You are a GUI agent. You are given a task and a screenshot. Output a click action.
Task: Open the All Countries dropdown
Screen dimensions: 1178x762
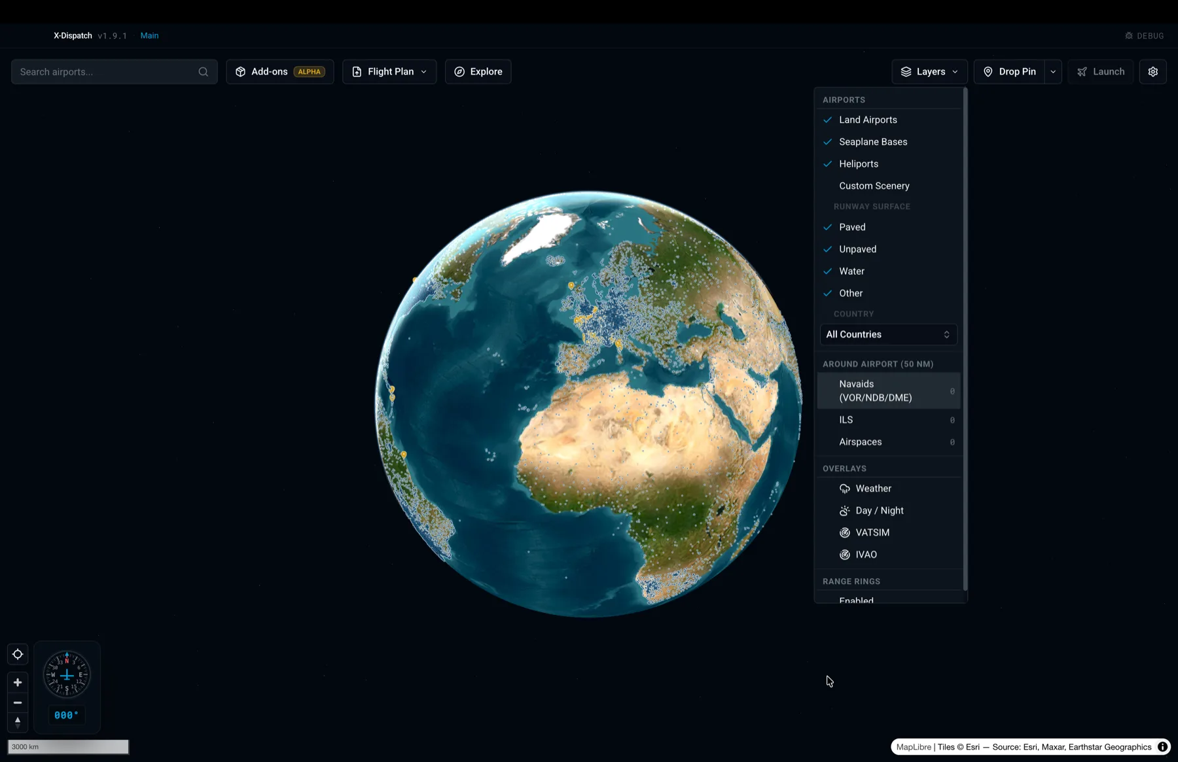[889, 334]
